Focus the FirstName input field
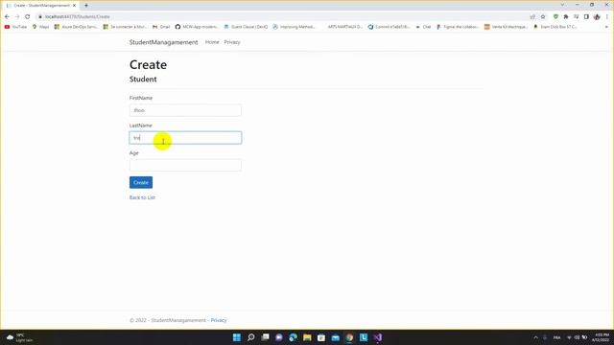This screenshot has width=614, height=345. point(185,110)
